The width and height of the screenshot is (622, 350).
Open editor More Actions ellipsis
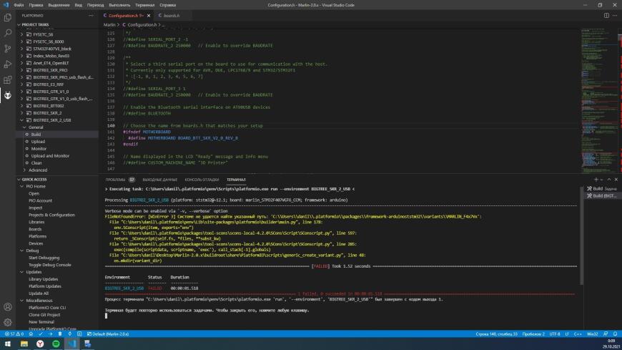click(x=615, y=16)
